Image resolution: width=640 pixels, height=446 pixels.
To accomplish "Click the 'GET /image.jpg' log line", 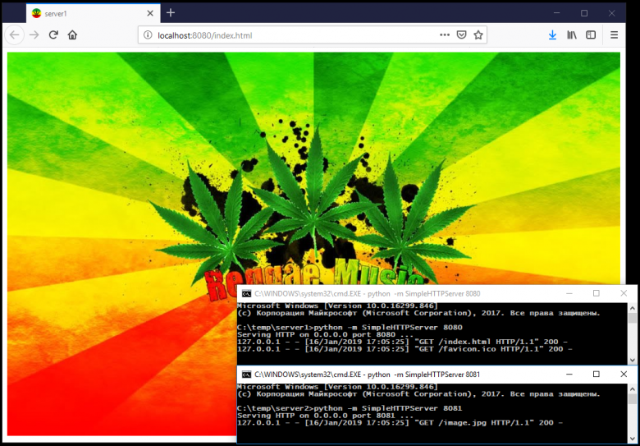I will click(x=400, y=423).
